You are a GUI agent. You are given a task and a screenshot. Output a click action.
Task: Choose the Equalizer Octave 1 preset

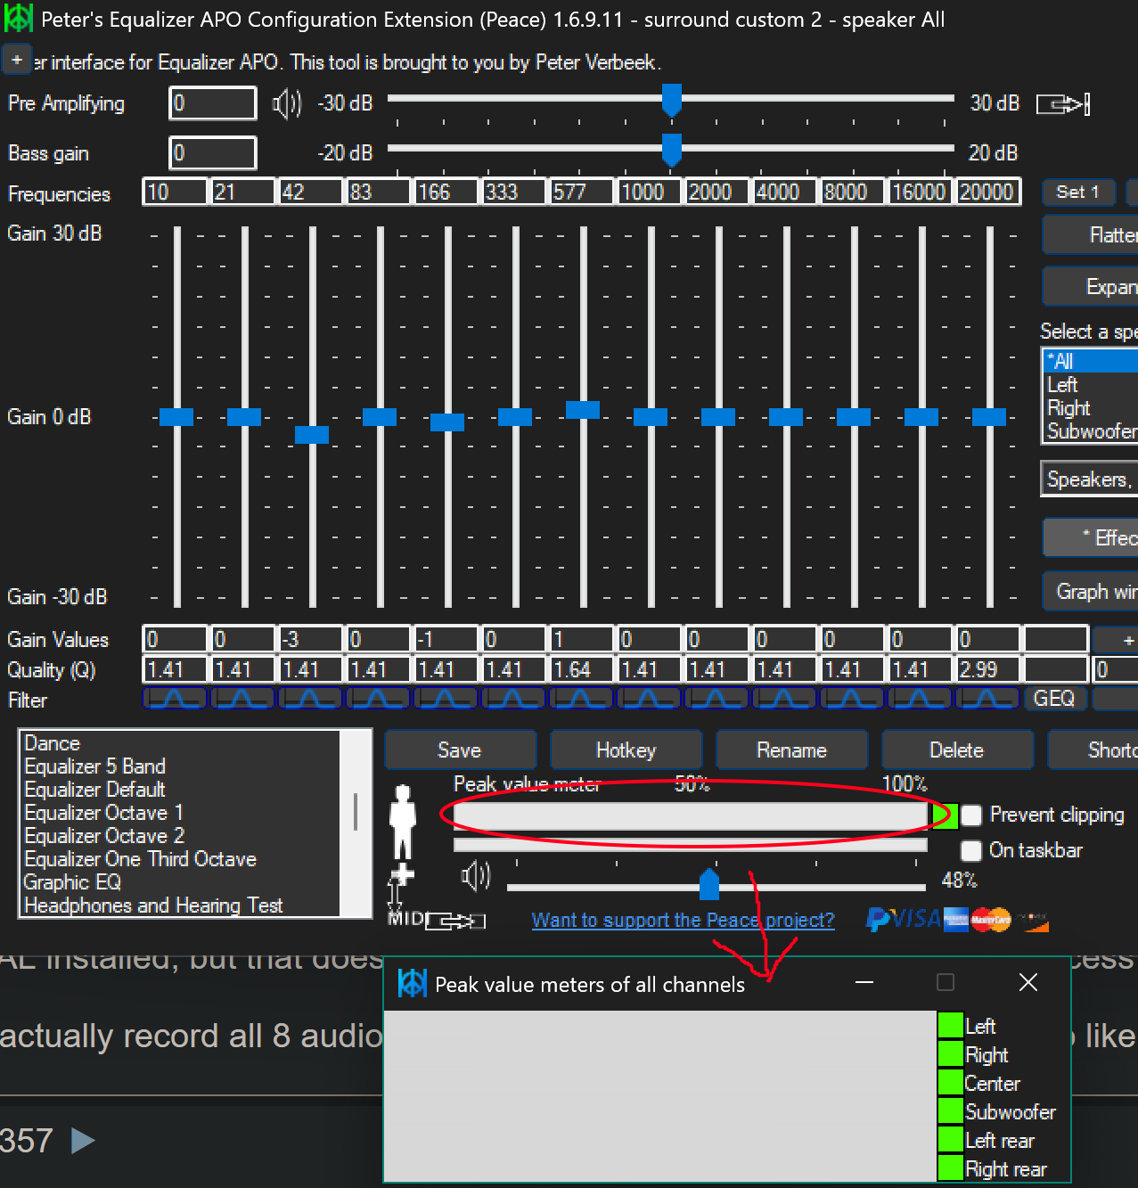click(181, 813)
